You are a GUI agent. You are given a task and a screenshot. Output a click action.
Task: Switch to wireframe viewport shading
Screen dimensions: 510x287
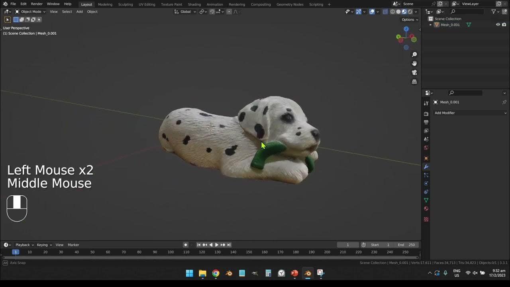(392, 12)
